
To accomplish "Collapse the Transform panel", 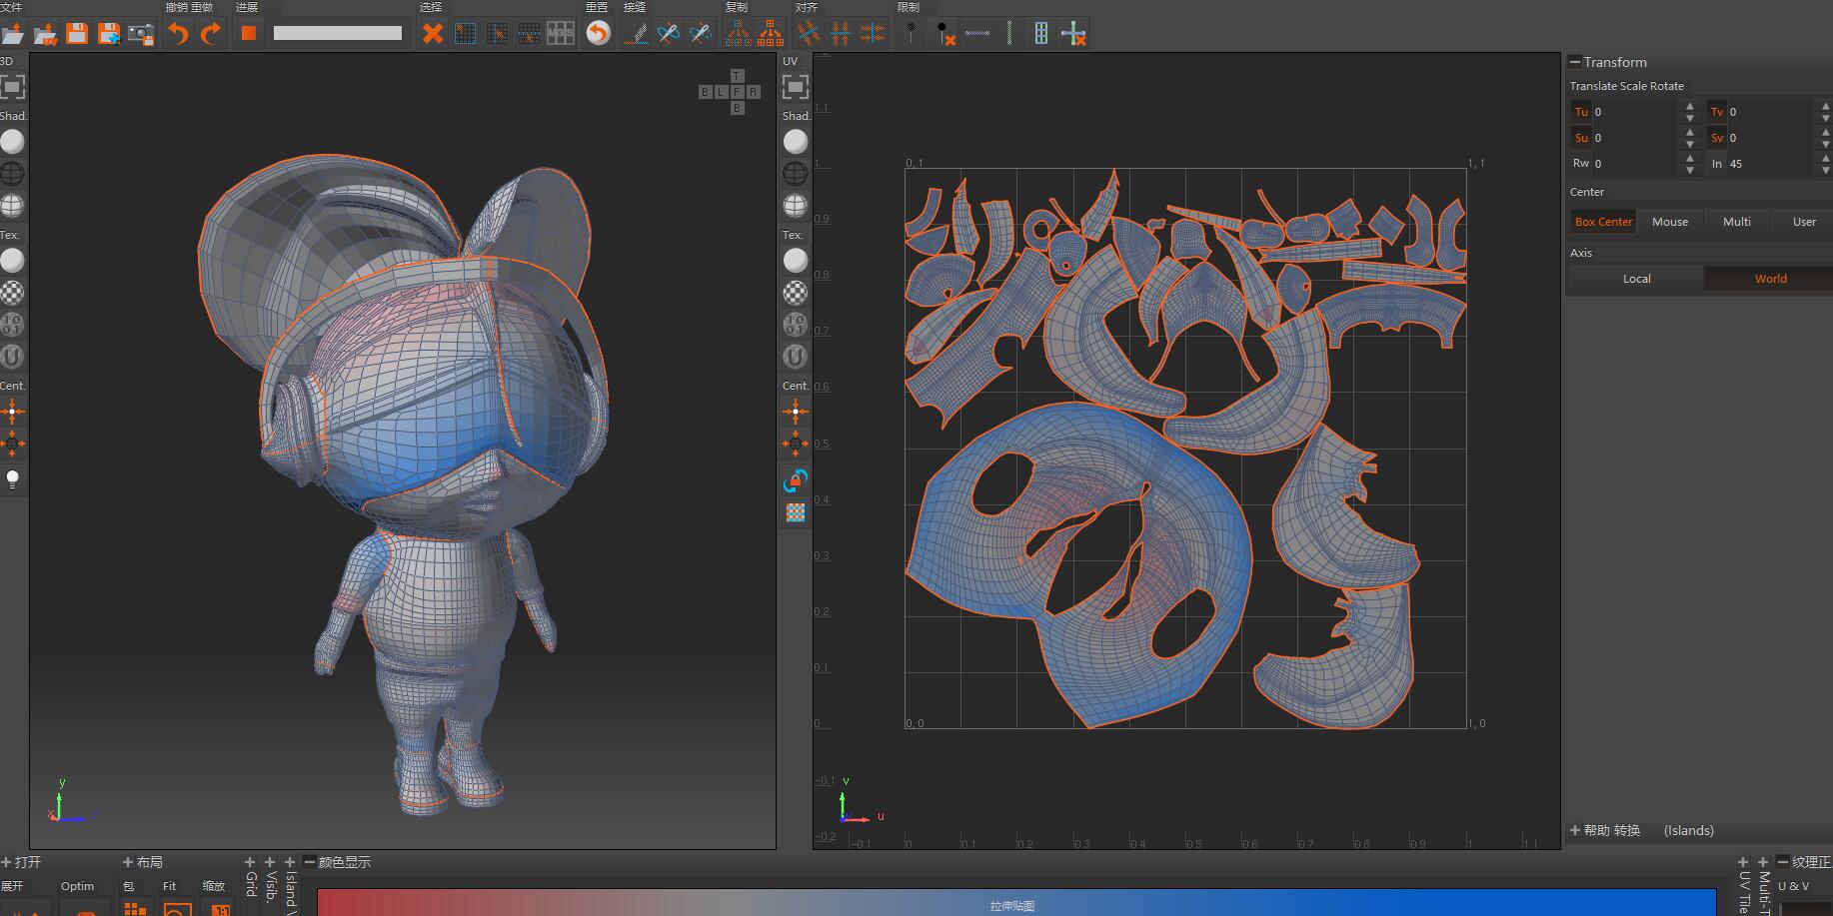I will pyautogui.click(x=1575, y=62).
